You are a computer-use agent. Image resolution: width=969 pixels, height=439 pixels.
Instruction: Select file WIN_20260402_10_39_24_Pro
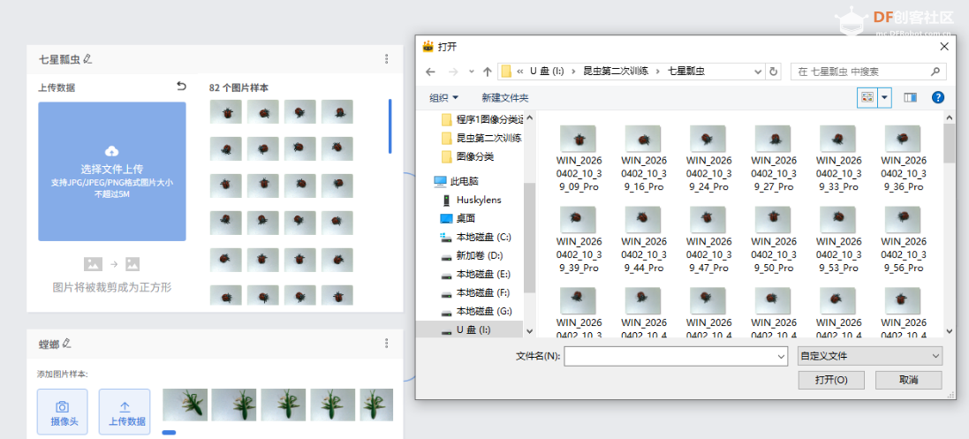(708, 158)
